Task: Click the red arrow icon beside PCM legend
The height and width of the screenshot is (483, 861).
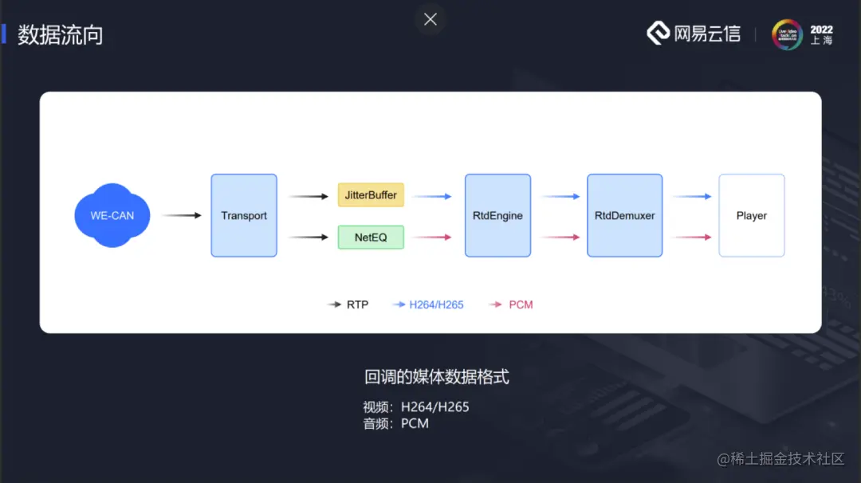Action: 495,304
